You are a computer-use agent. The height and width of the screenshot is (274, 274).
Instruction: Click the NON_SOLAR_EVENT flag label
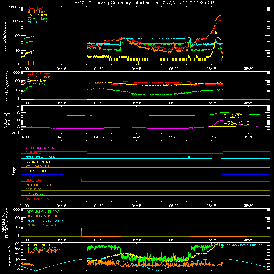[x=41, y=157]
